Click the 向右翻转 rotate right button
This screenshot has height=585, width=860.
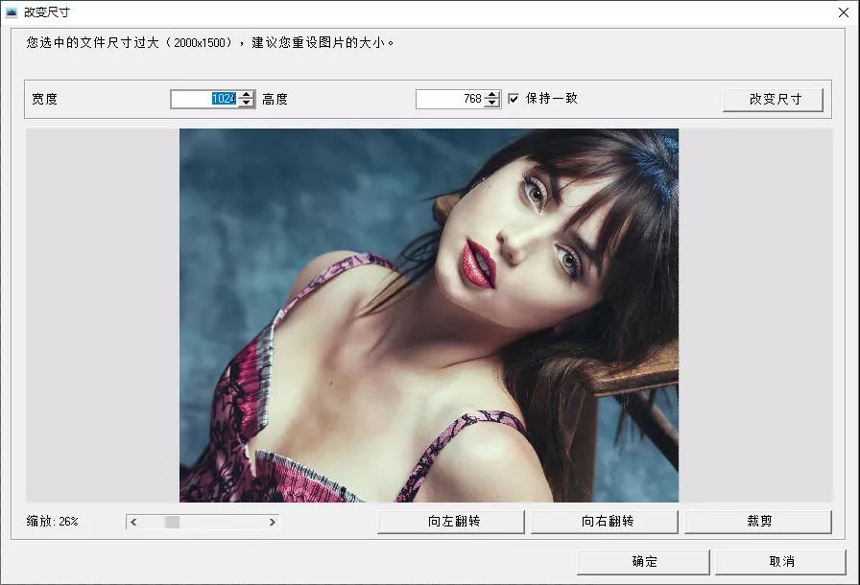click(605, 522)
